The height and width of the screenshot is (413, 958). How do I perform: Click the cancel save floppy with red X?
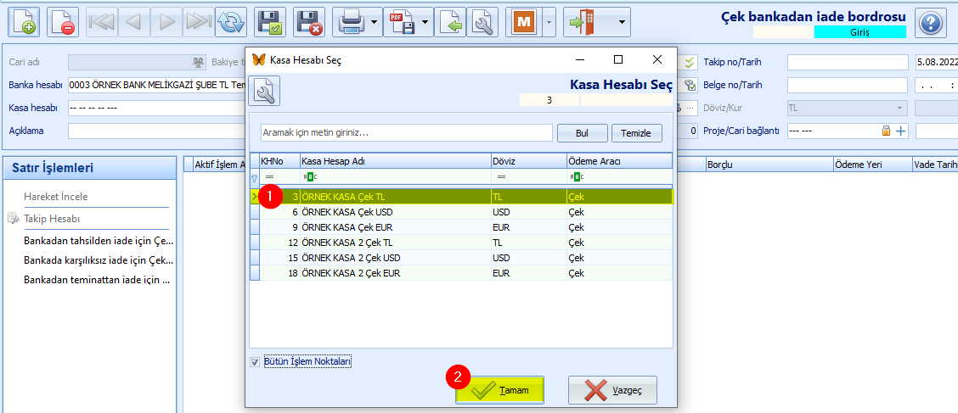tap(309, 21)
